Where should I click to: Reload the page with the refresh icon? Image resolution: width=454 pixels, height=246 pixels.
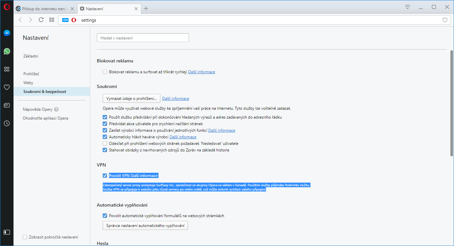click(41, 20)
